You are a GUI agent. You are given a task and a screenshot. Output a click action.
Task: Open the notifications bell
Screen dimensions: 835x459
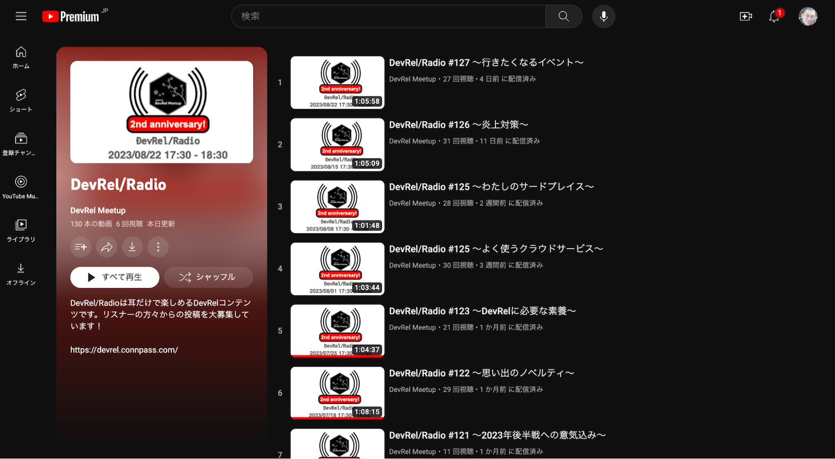pyautogui.click(x=774, y=16)
